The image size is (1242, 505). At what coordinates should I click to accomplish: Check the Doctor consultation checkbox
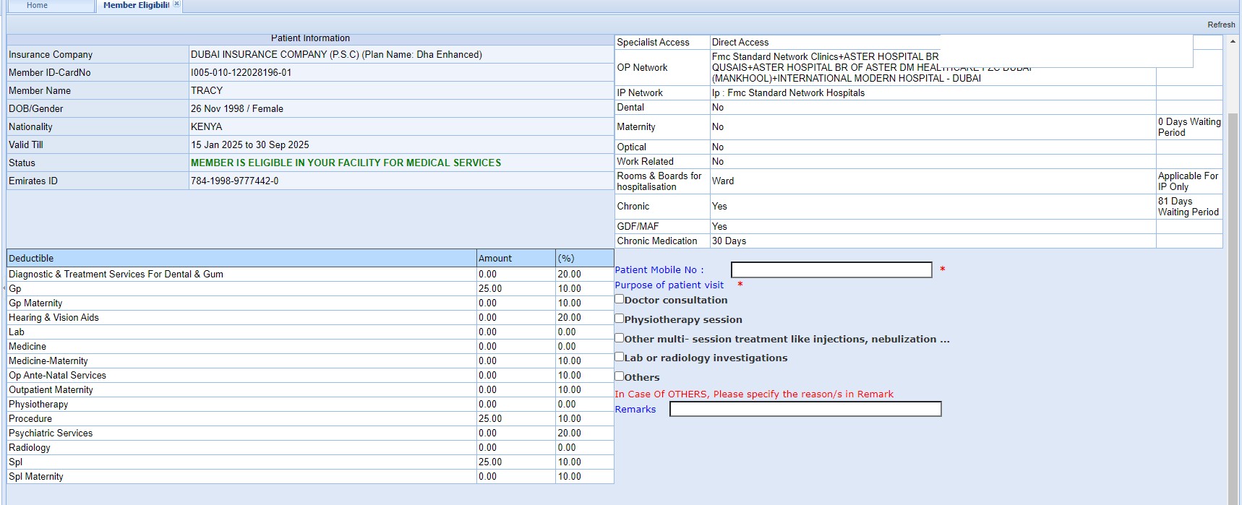[x=620, y=299]
